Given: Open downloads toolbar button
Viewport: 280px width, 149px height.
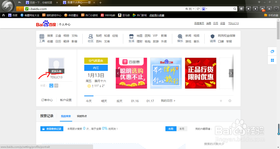Looking at the screenshot, I should point(255,9).
